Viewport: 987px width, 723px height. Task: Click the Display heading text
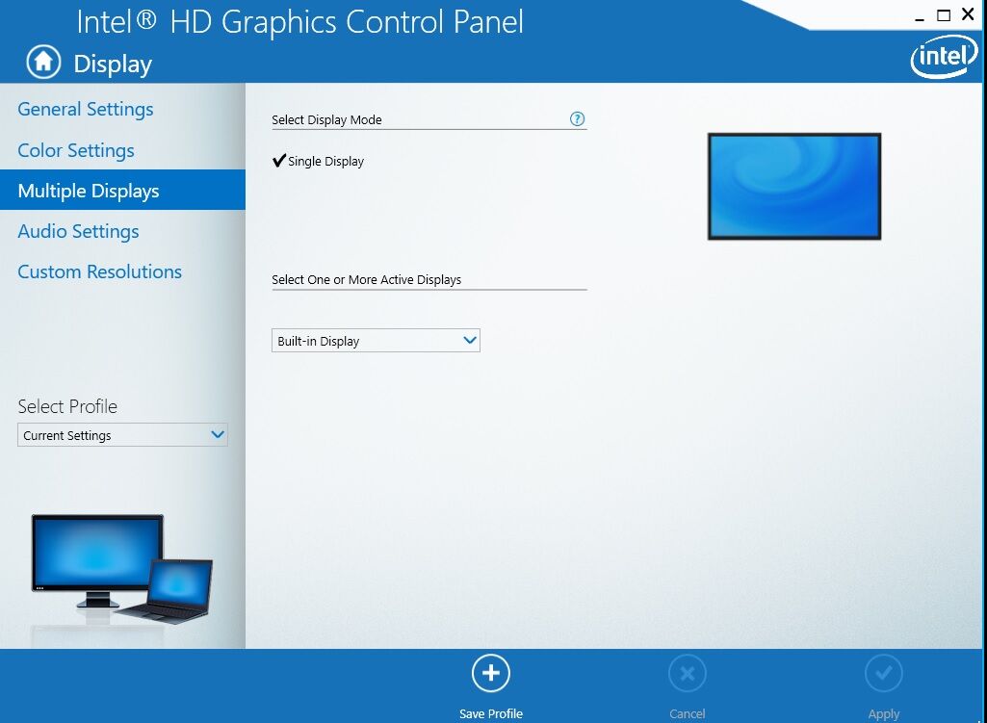click(x=113, y=65)
